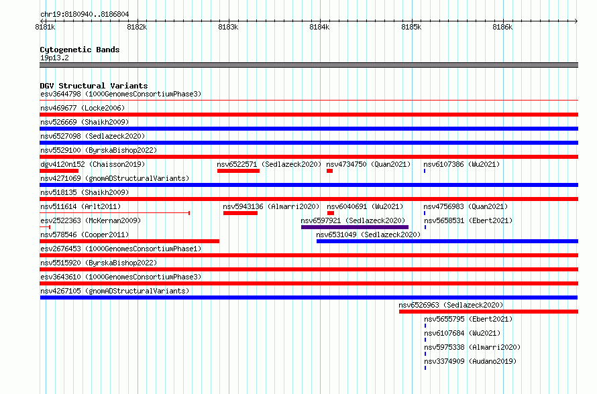Click the 8185k ruler mark
The width and height of the screenshot is (597, 394).
[x=411, y=27]
